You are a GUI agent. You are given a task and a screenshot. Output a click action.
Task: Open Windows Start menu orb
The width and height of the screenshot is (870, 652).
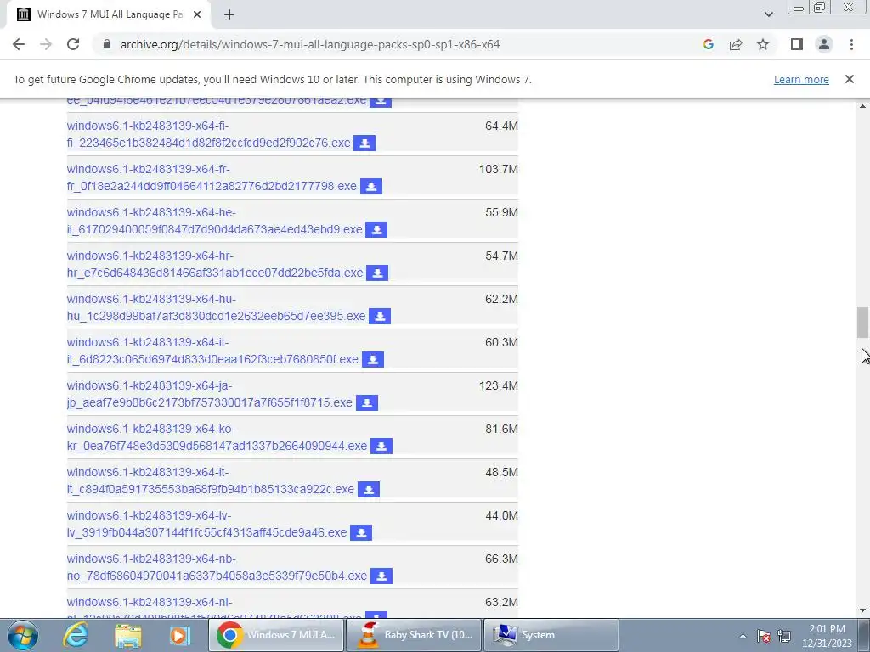click(23, 635)
